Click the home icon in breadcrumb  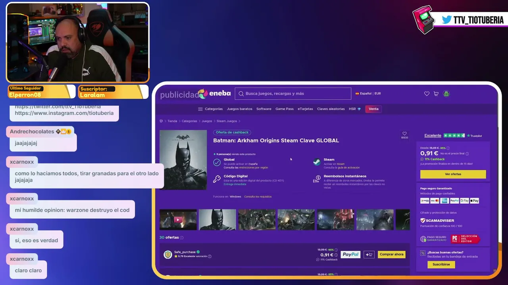[x=161, y=121]
